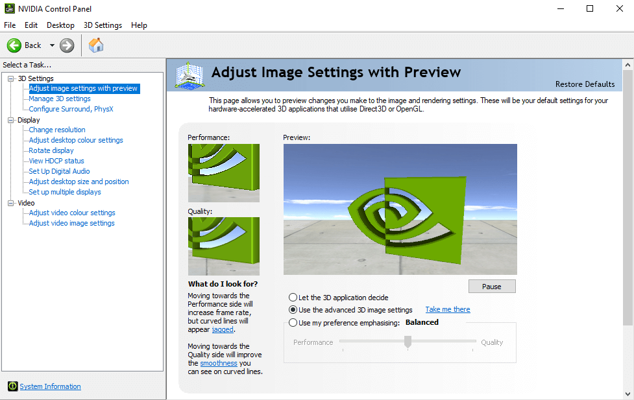Click the Video tree label

[x=27, y=203]
